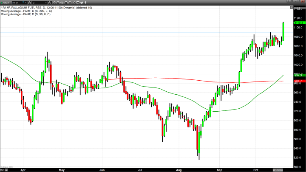Click the symbol search icon
The height and width of the screenshot is (172, 306).
(x=29, y=3)
